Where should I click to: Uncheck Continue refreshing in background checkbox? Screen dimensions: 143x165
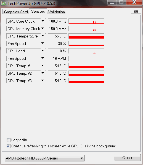[x=8, y=146]
